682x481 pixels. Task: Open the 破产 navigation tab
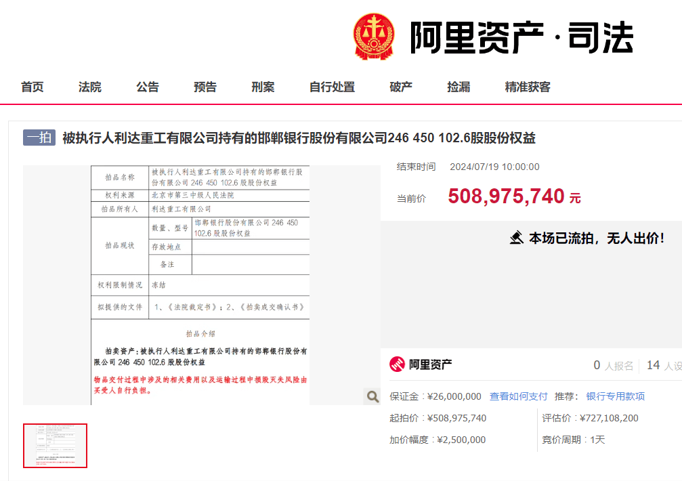click(401, 87)
